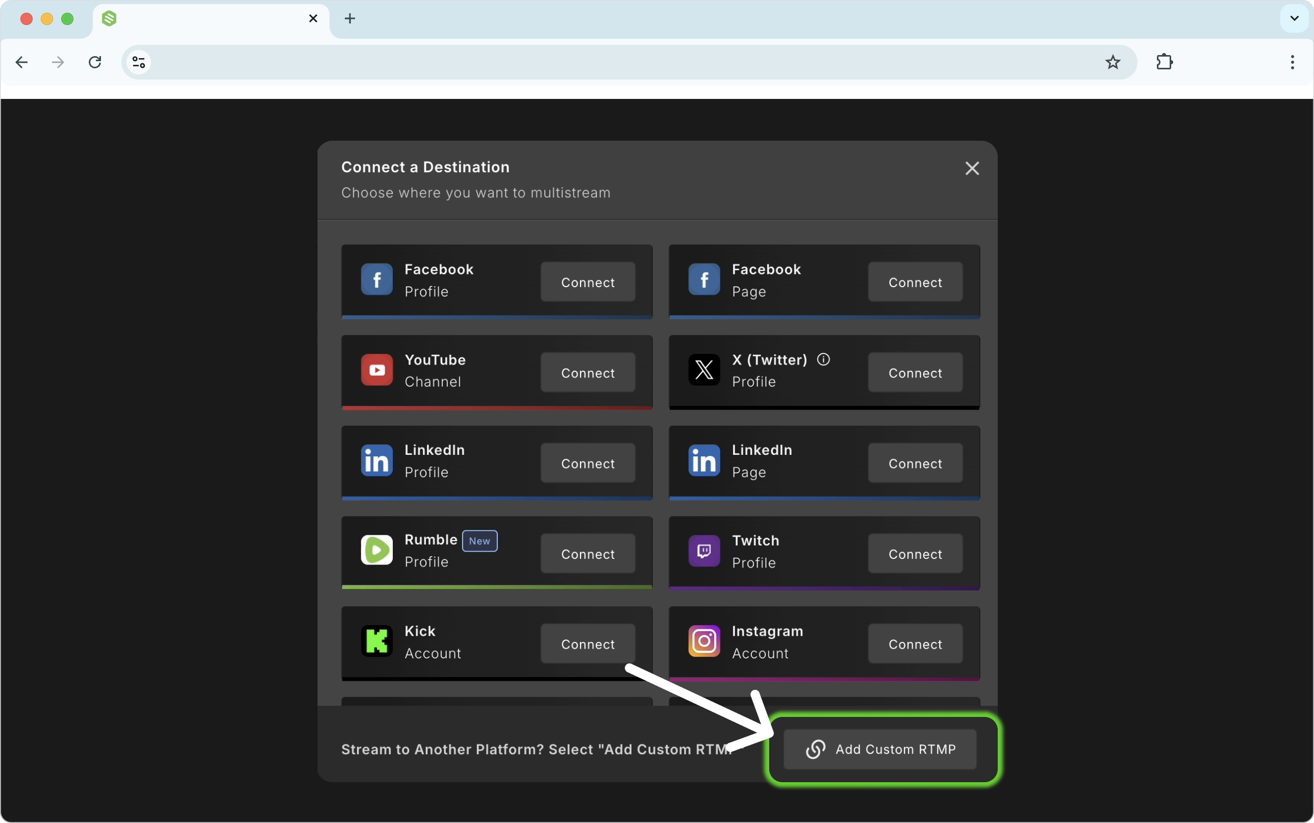Click the "Twitch" destination name
The width and height of the screenshot is (1314, 823).
pos(755,541)
